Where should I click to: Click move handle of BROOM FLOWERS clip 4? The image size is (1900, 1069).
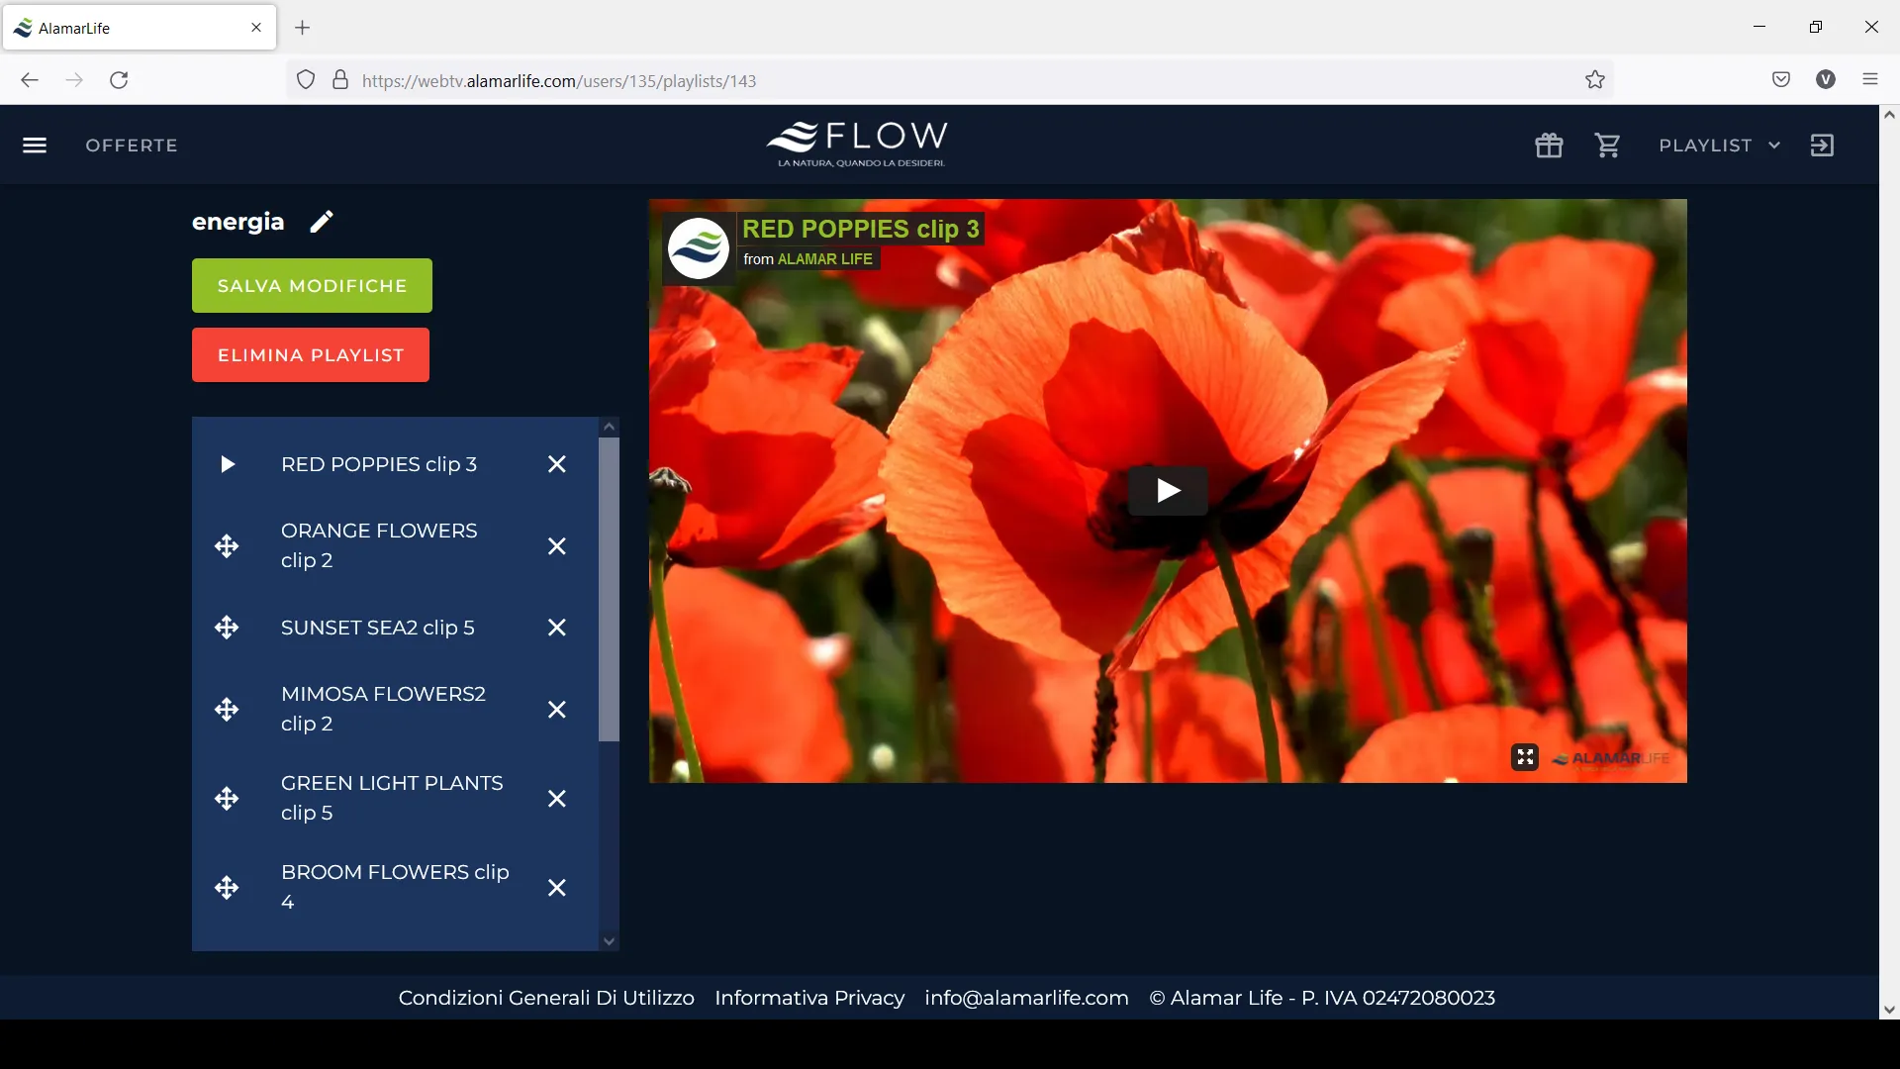(x=227, y=888)
